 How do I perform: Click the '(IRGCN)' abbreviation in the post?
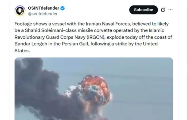(x=96, y=37)
